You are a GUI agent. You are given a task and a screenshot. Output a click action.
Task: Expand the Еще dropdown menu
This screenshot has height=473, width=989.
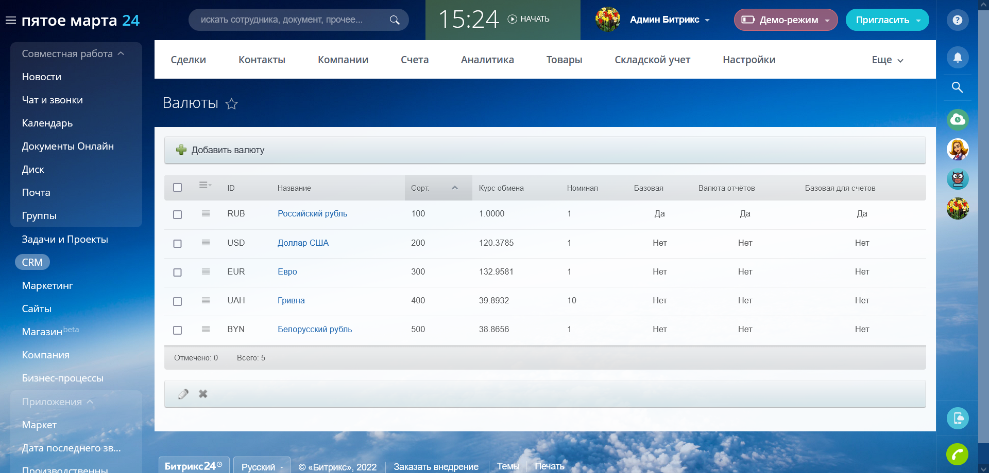coord(887,60)
